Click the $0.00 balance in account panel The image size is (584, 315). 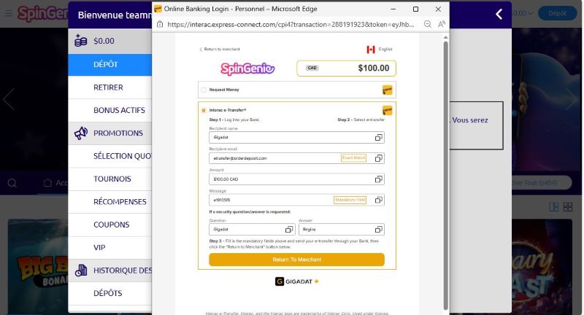tap(104, 41)
